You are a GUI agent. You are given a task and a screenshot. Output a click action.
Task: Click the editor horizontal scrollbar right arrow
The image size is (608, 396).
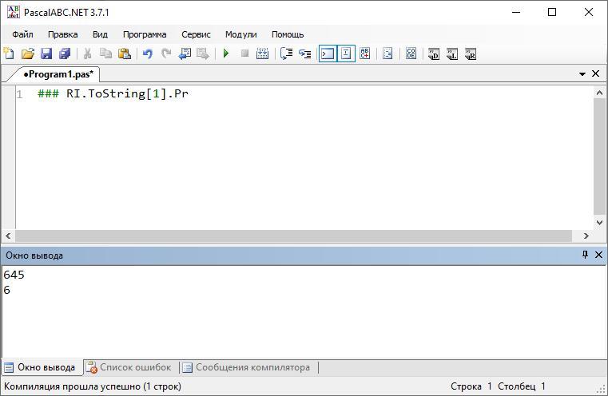[586, 236]
